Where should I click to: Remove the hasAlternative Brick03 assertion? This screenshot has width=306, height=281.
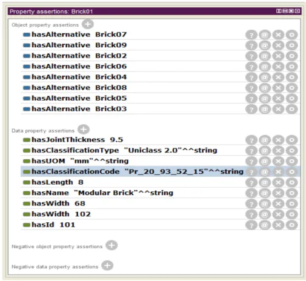point(278,109)
